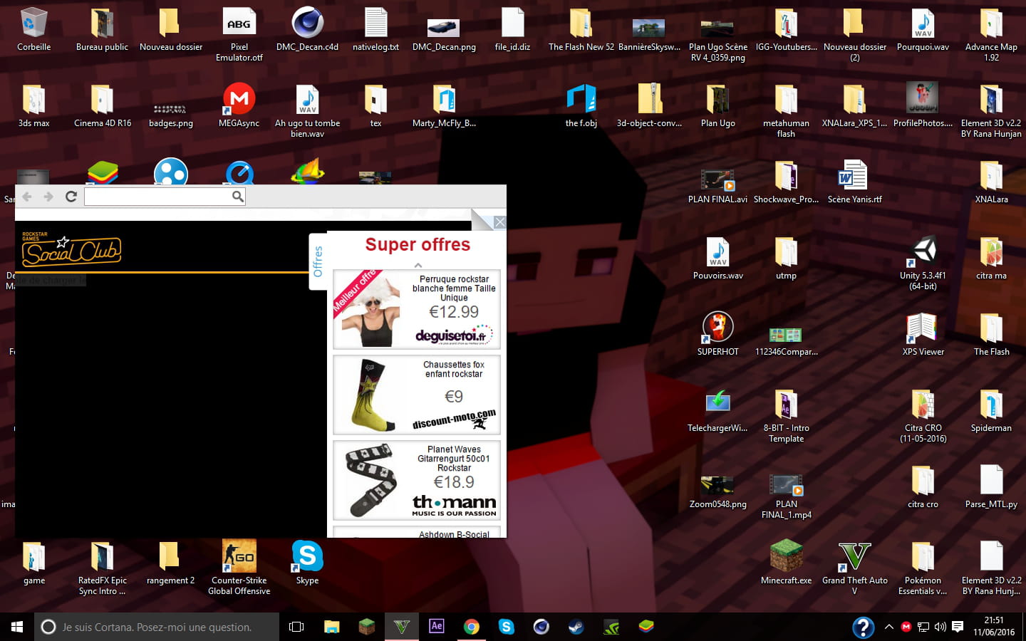Open the Cinema 4D R16 folder
The image size is (1026, 641).
click(x=102, y=105)
